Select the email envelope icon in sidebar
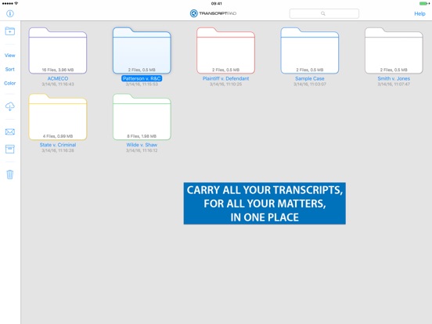This screenshot has width=432, height=324. pyautogui.click(x=10, y=131)
